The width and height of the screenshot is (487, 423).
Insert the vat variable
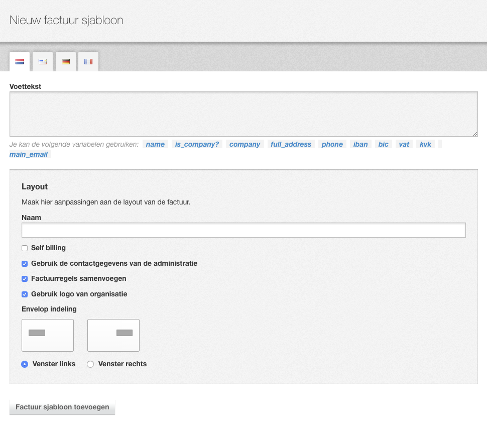(x=404, y=144)
